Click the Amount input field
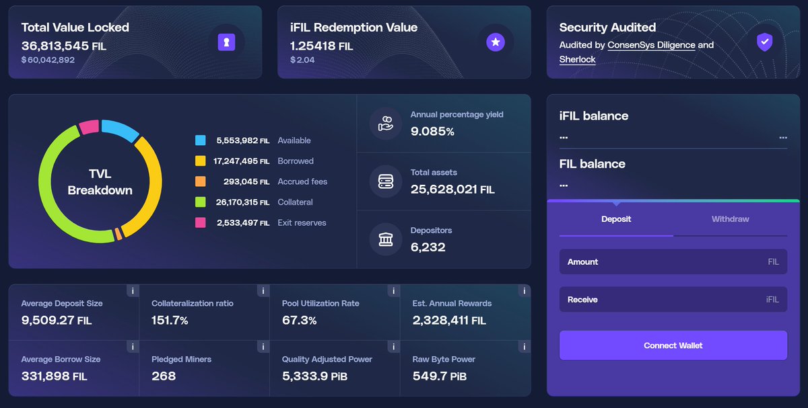The image size is (808, 408). click(x=673, y=261)
